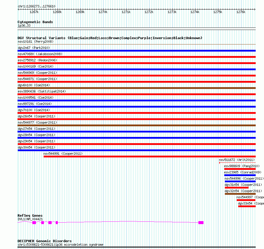Click the brown dgv6n100 (Coe2014) complex bar
264x249 pixels.
(x=136, y=88)
